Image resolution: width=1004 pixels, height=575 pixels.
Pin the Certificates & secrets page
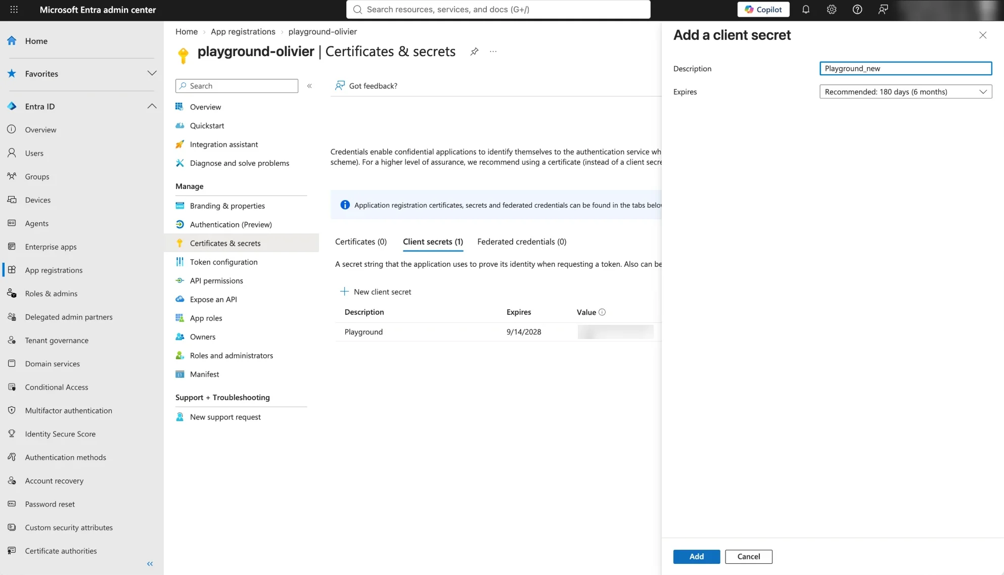[474, 52]
